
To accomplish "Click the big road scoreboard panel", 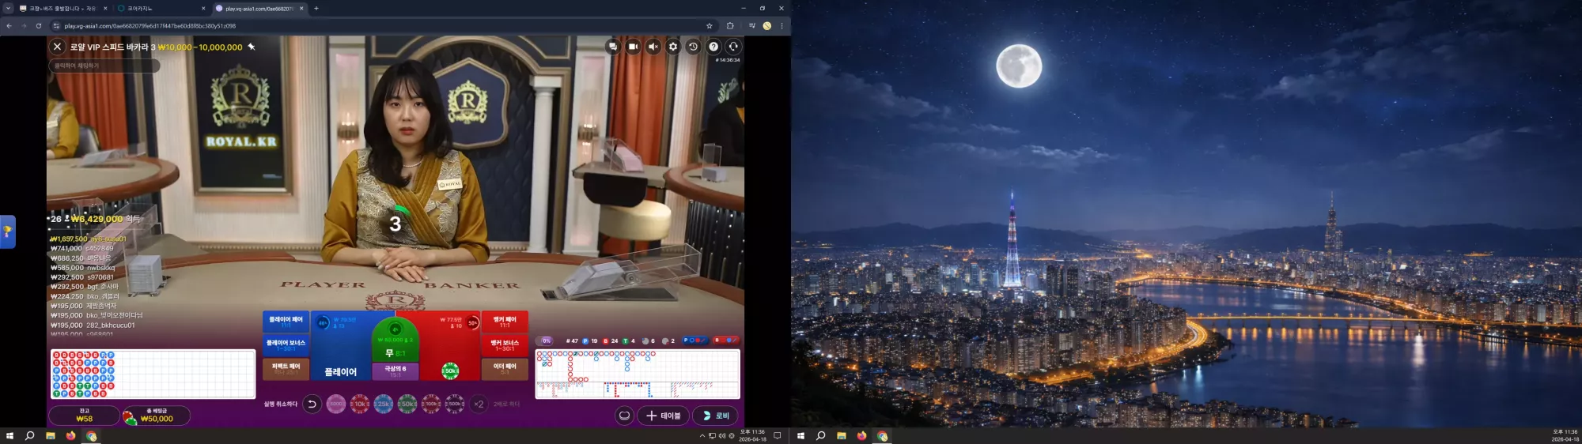I will [638, 374].
